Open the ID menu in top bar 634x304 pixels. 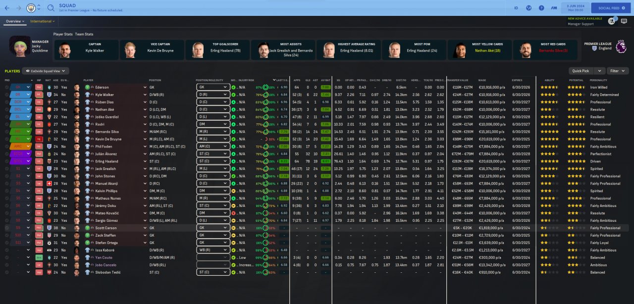(516, 8)
